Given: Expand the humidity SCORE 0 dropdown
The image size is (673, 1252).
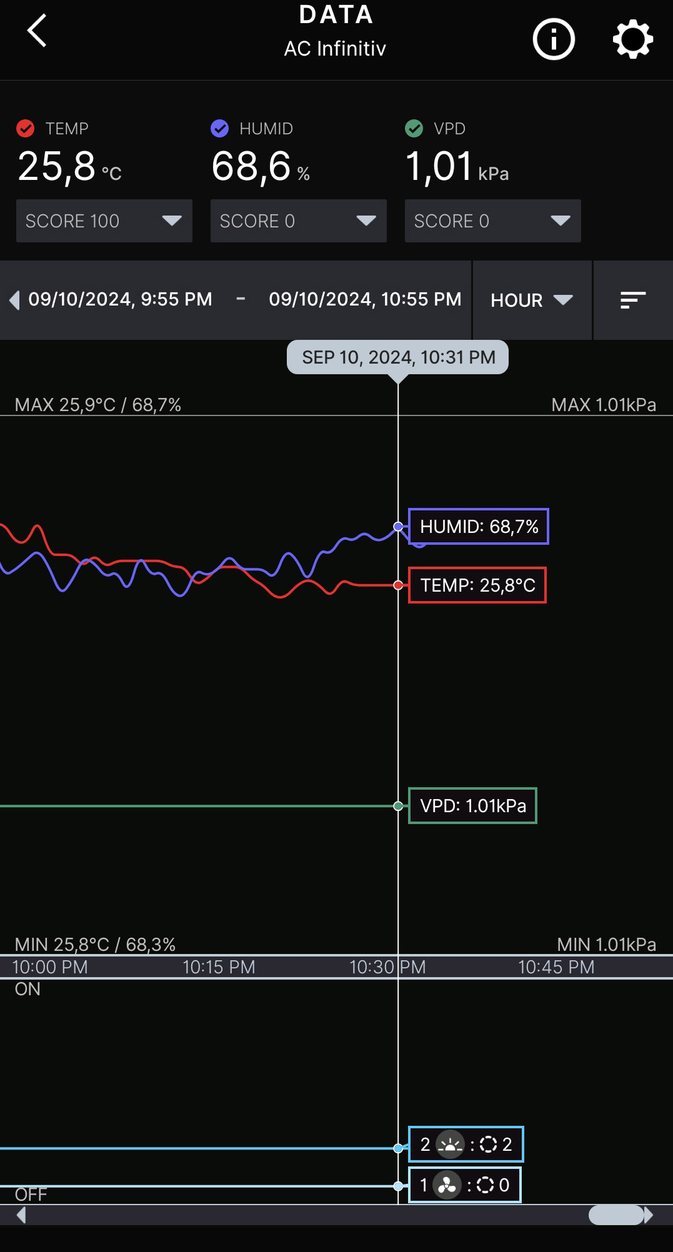Looking at the screenshot, I should 298,221.
